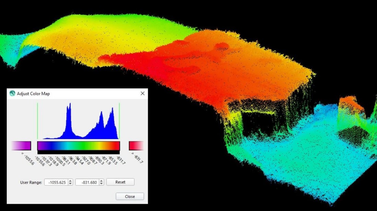The height and width of the screenshot is (211, 377).
Task: Select the -1055.625 range input field
Action: (x=56, y=182)
